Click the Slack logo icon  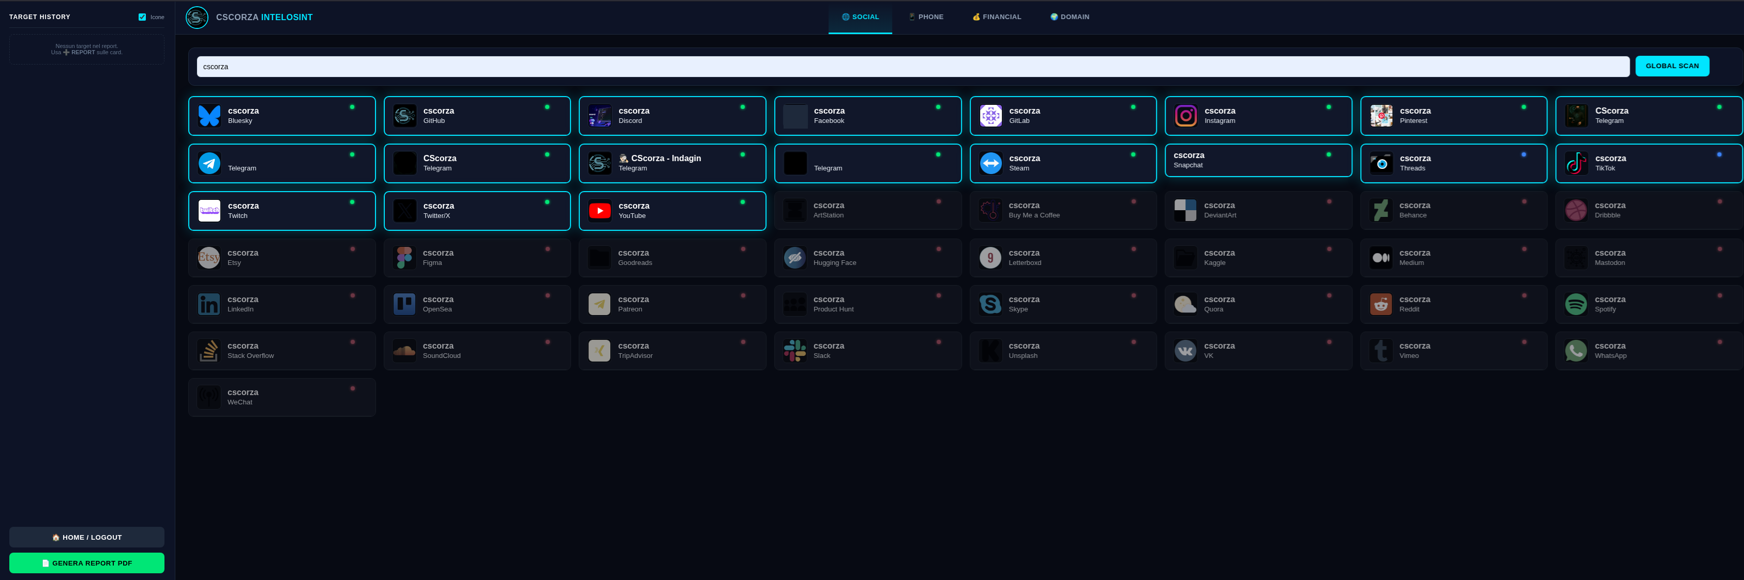point(794,350)
